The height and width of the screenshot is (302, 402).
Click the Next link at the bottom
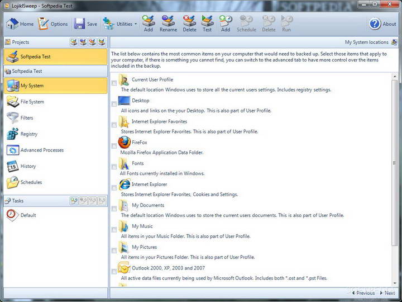(387, 292)
